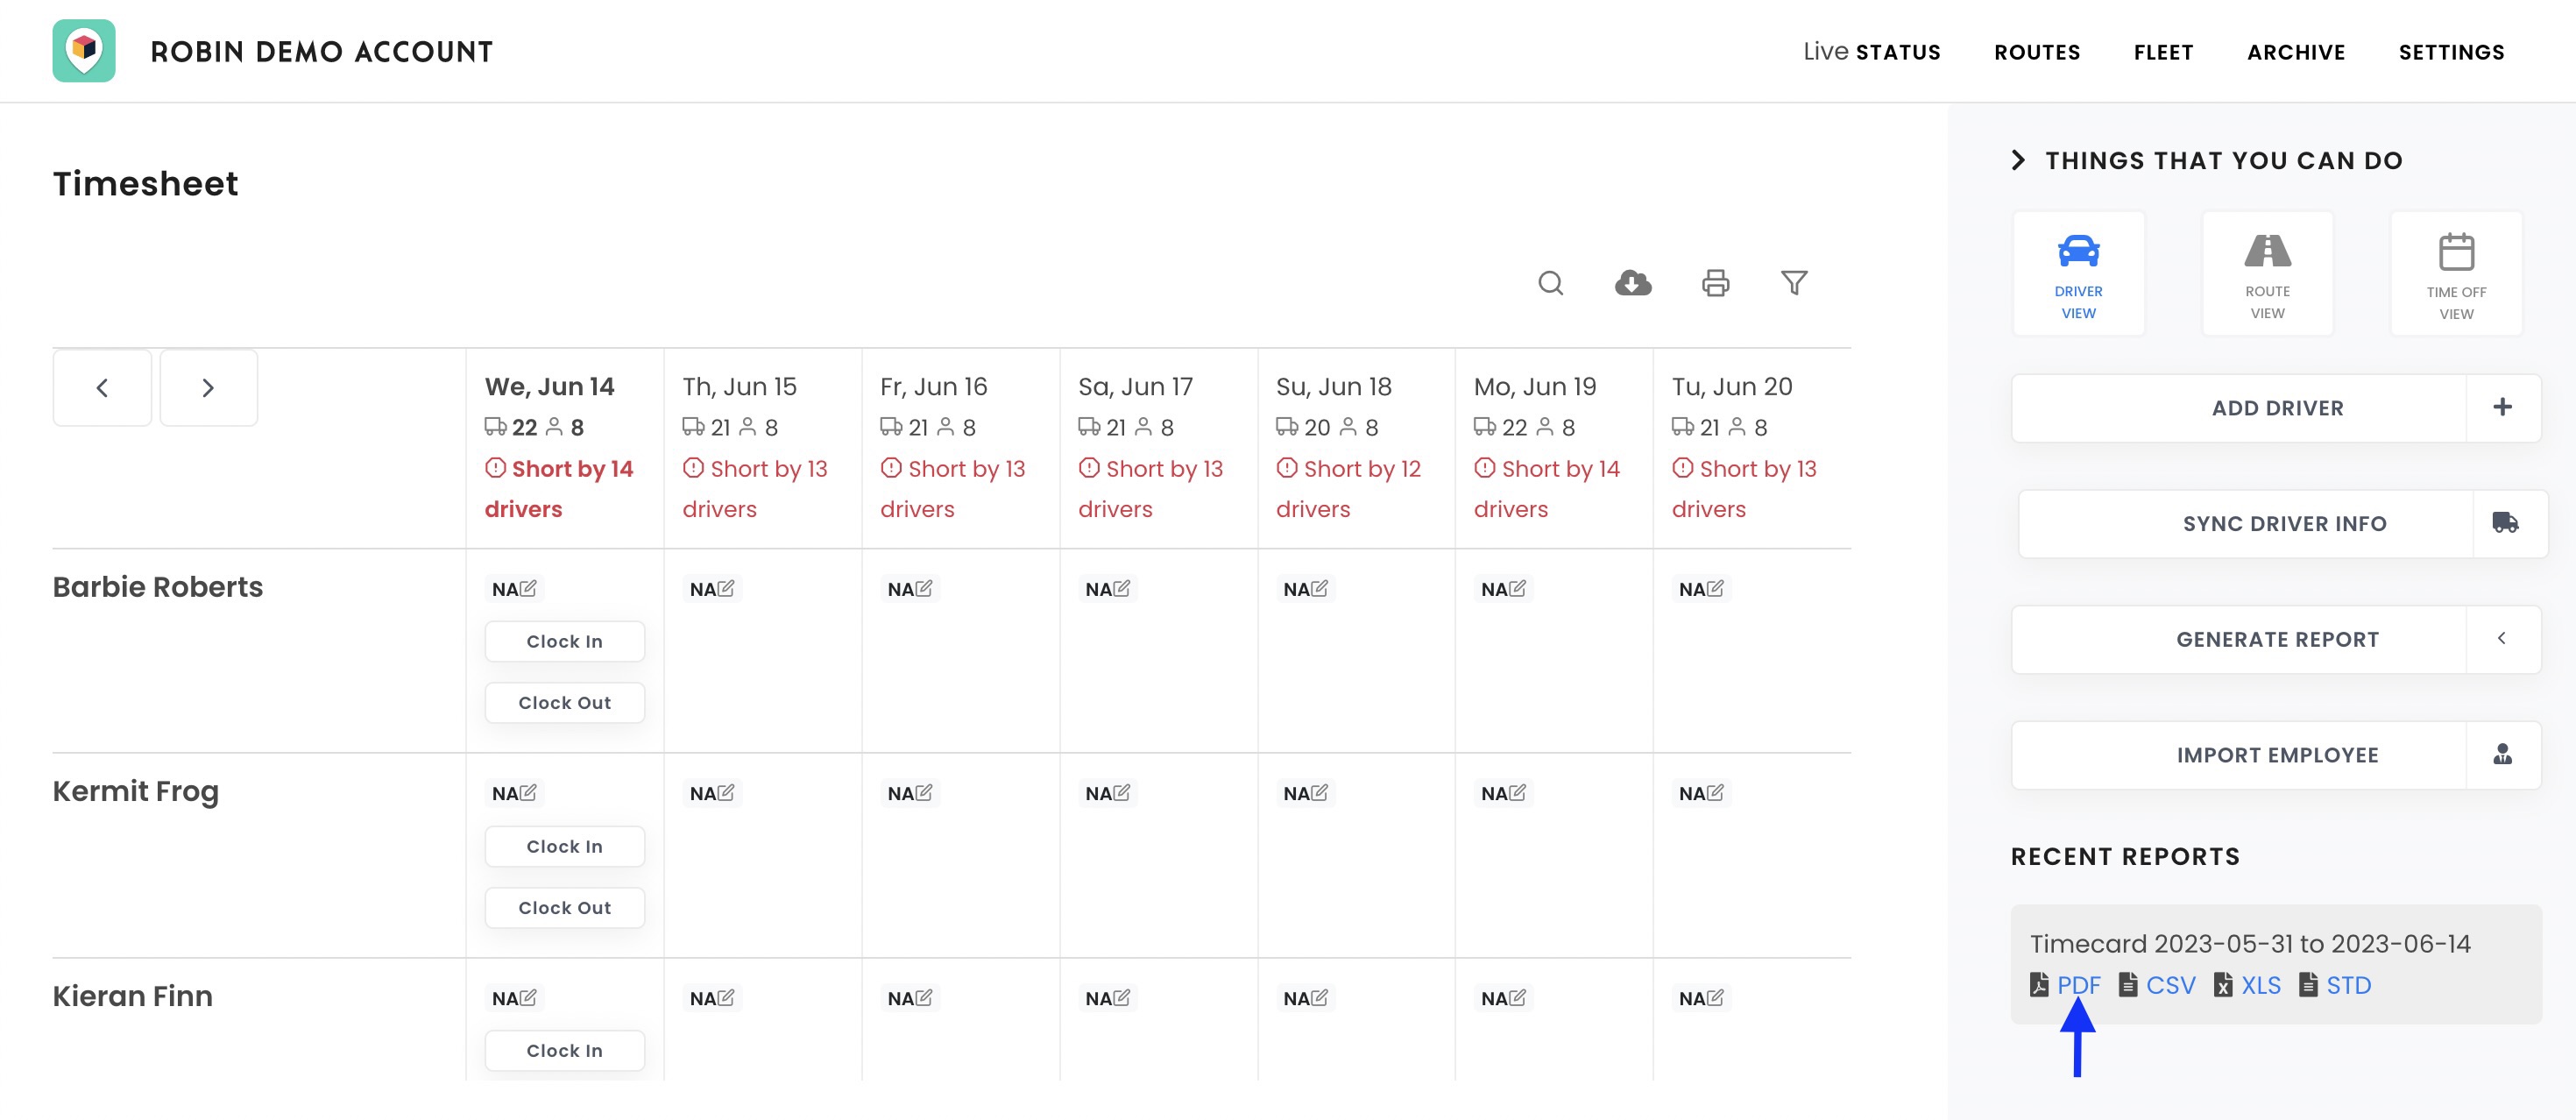
Task: Switch to Time Off View
Action: [2456, 273]
